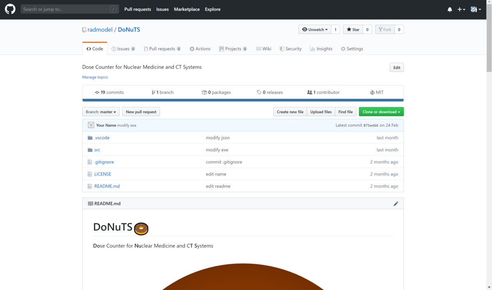Viewport: 492px width, 290px height.
Task: Open commit message edit readme
Action: point(218,186)
